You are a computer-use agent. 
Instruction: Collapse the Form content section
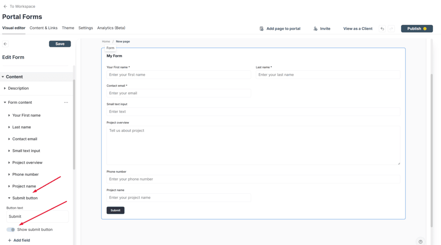coord(5,102)
